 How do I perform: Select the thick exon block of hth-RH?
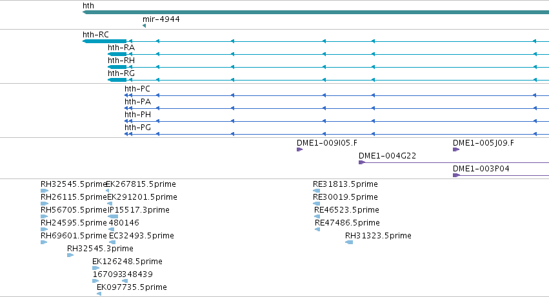pyautogui.click(x=117, y=67)
